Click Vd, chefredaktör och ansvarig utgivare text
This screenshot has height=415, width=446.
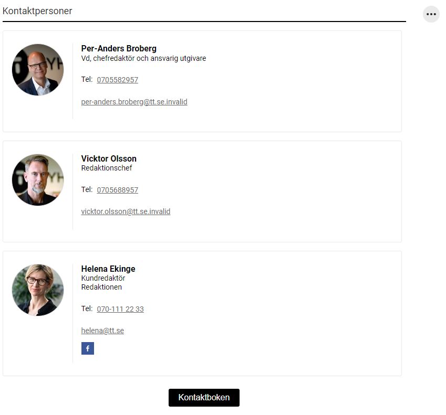click(143, 58)
